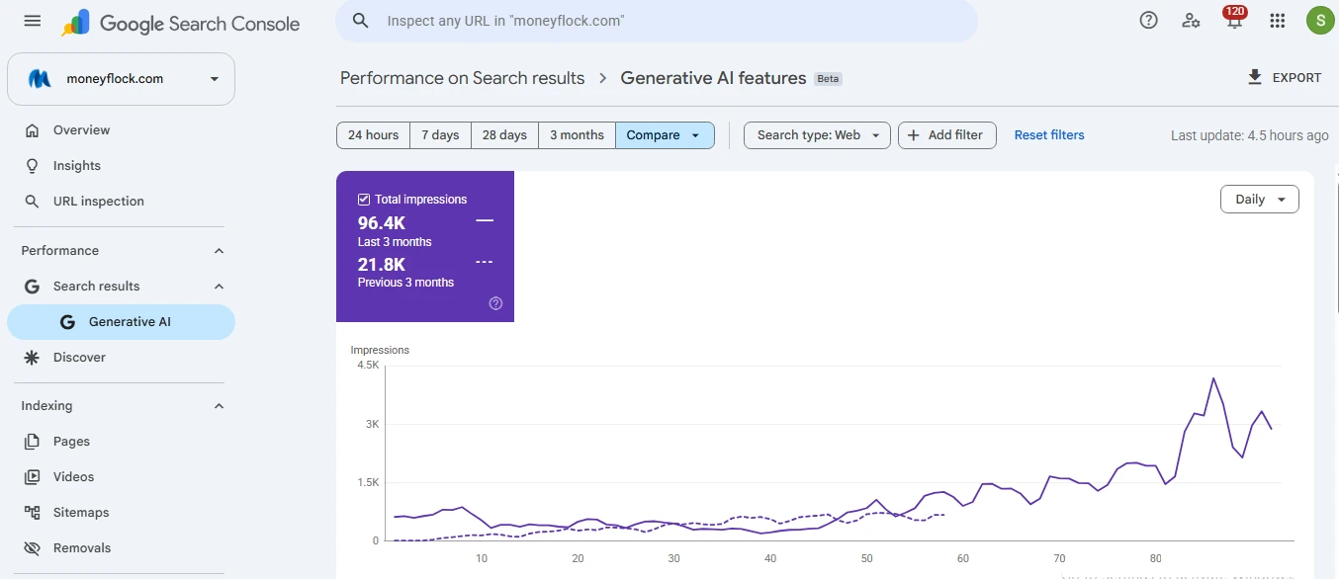
Task: Collapse the Performance section
Action: point(219,251)
